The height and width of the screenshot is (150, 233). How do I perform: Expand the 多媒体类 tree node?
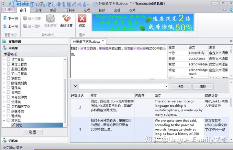(4, 111)
